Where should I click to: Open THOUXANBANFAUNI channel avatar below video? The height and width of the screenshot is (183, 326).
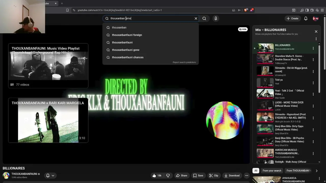(x=6, y=175)
